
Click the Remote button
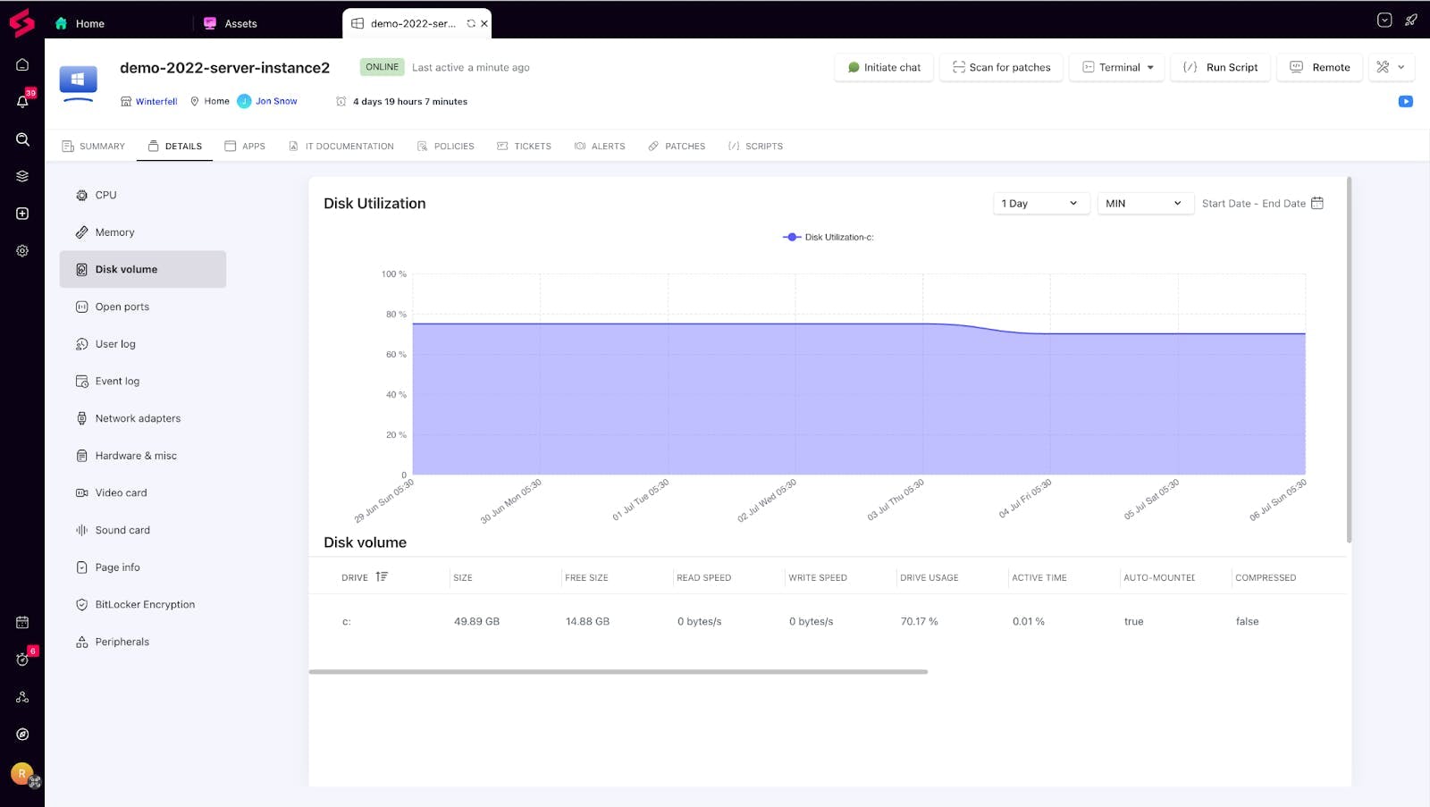1320,67
